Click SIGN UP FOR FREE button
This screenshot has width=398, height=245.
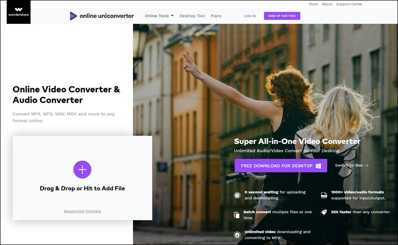point(282,16)
